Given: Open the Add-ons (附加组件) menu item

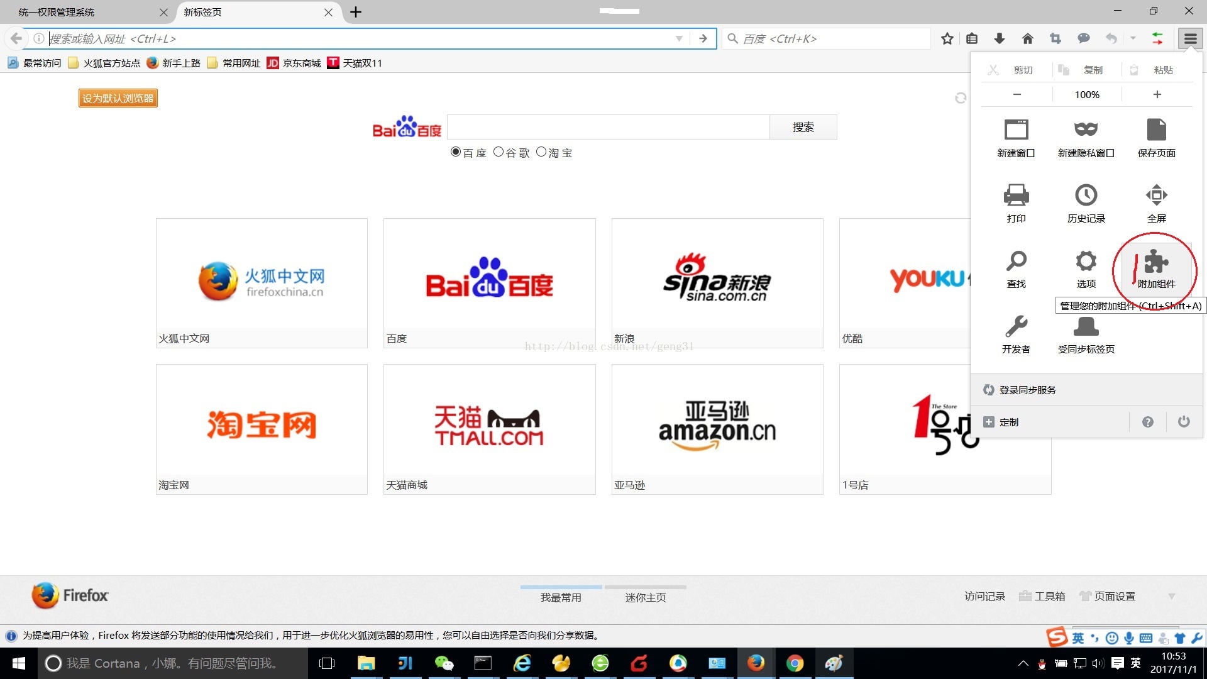Looking at the screenshot, I should coord(1156,269).
